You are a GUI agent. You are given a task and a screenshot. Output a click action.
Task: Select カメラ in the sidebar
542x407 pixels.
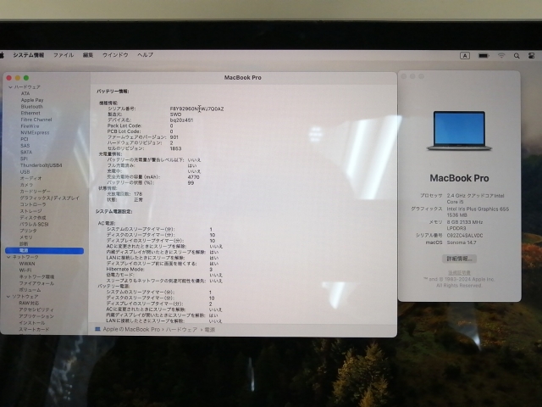(26, 185)
